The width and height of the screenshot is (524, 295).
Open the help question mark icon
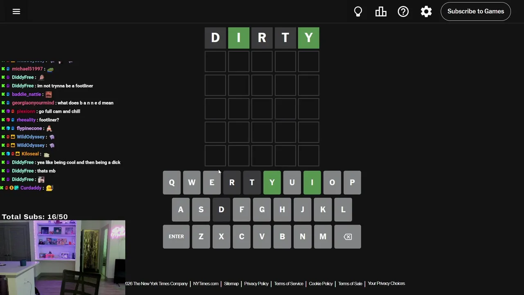tap(403, 11)
